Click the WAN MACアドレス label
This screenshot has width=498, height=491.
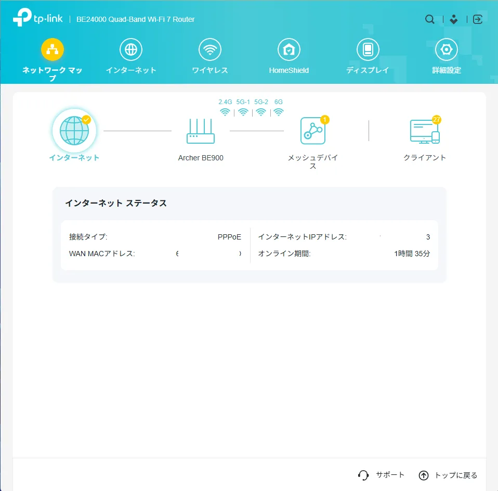pyautogui.click(x=102, y=254)
